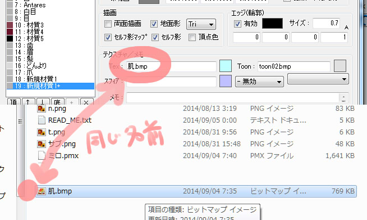This screenshot has height=220, width=367.
Task: Select the n.png file icon
Action: click(x=42, y=109)
